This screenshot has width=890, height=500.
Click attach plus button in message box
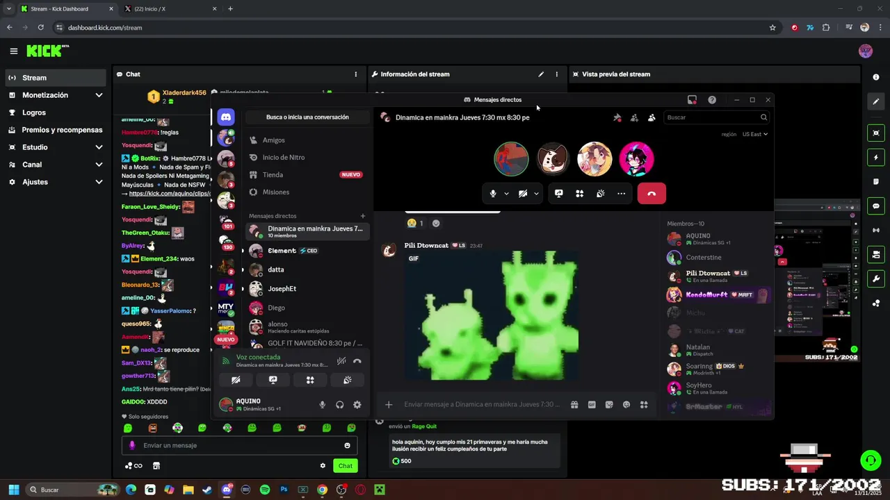tap(389, 405)
